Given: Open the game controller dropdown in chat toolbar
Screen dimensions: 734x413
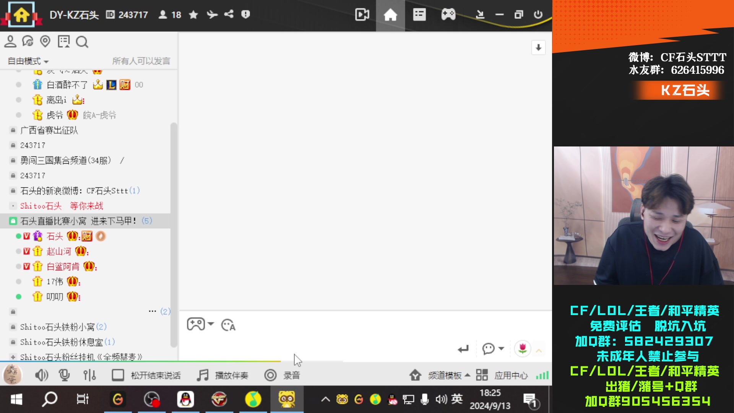Looking at the screenshot, I should click(x=200, y=325).
